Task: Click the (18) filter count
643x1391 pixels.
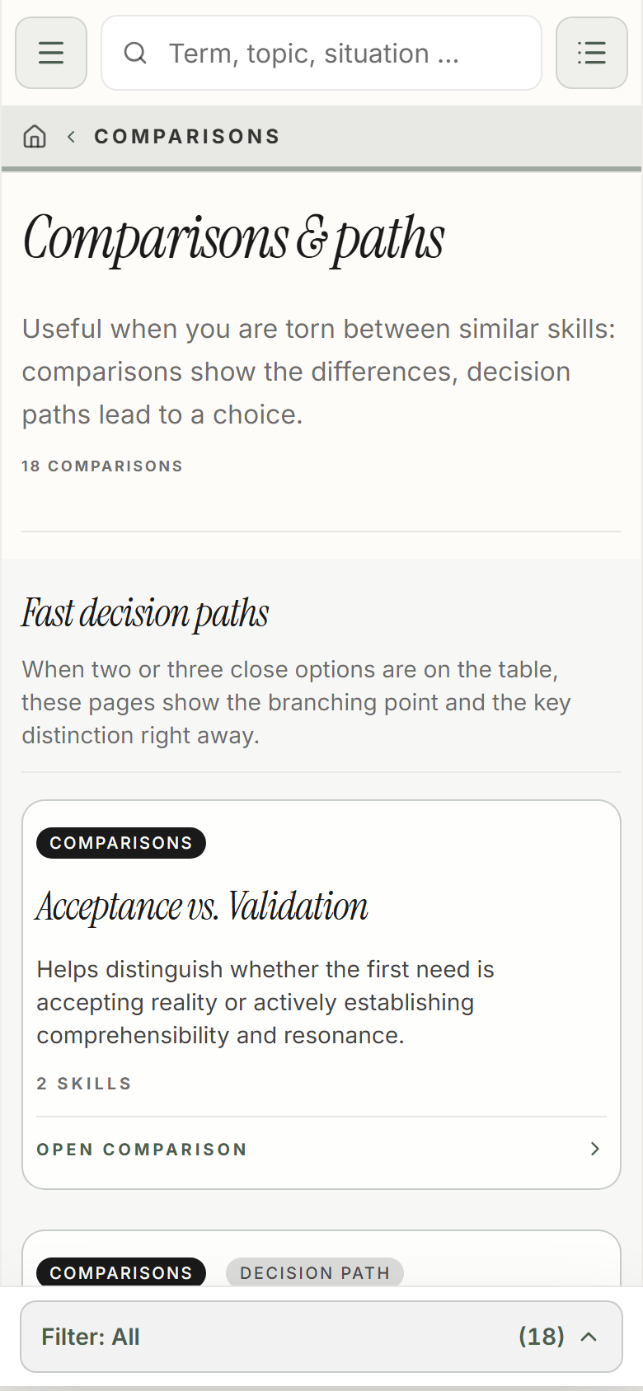Action: click(542, 1336)
